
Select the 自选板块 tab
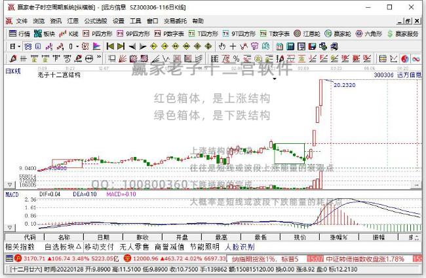(63, 247)
